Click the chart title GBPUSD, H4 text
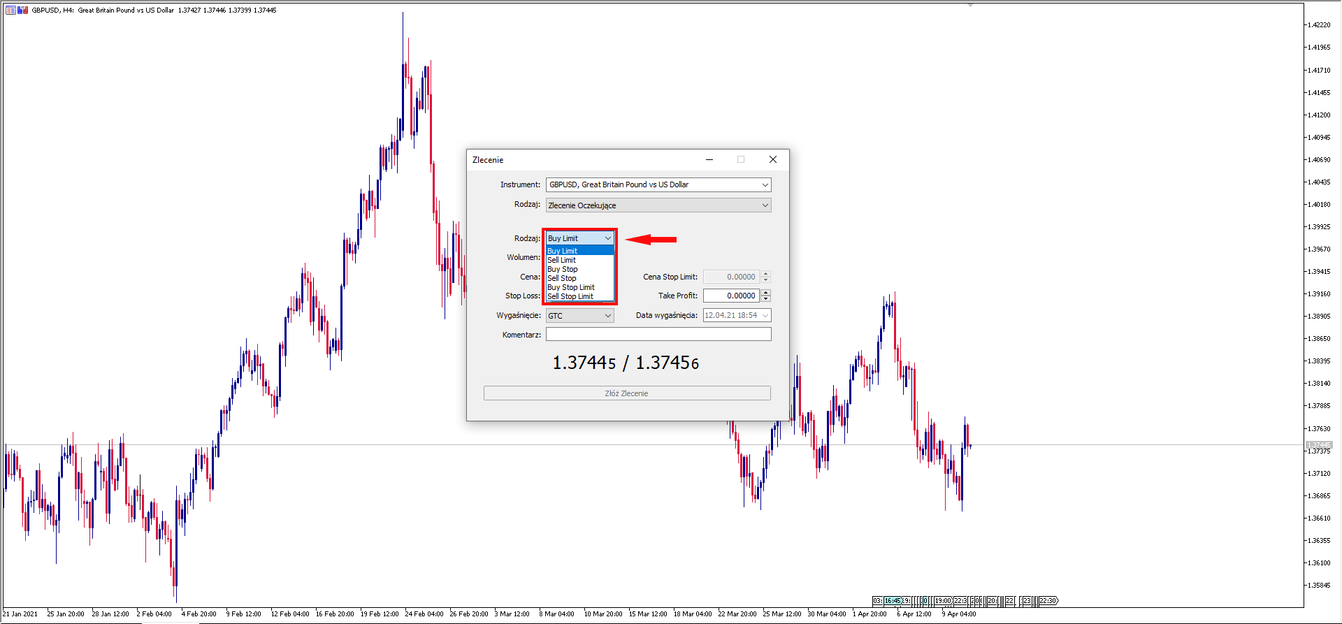 pyautogui.click(x=53, y=10)
